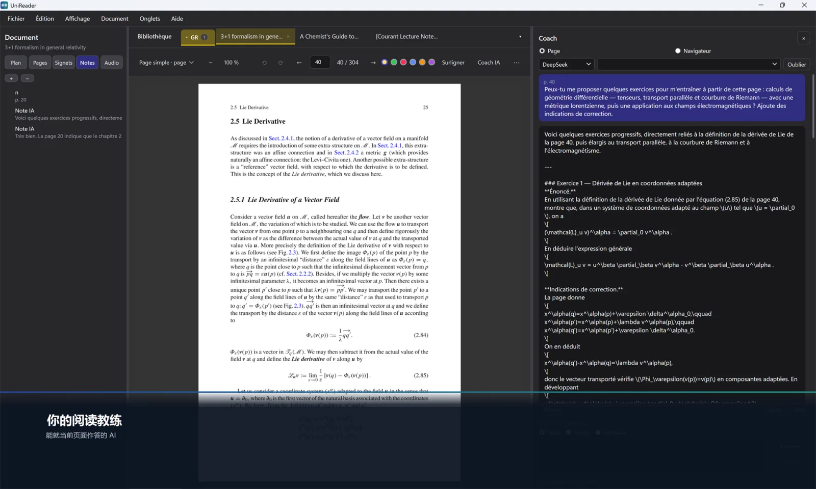This screenshot has height=489, width=816.
Task: Open the three-dots overflow menu in the toolbar
Action: (517, 63)
